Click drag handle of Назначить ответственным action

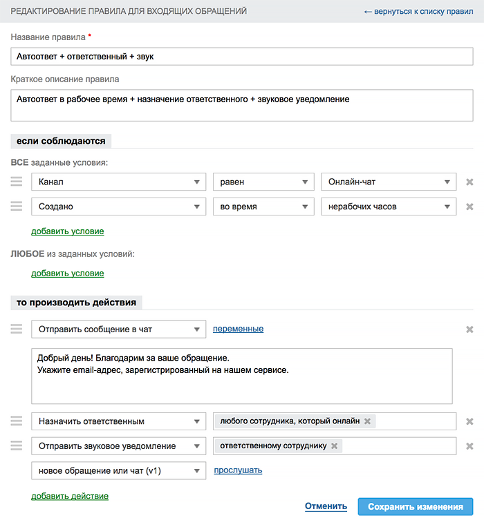17,421
